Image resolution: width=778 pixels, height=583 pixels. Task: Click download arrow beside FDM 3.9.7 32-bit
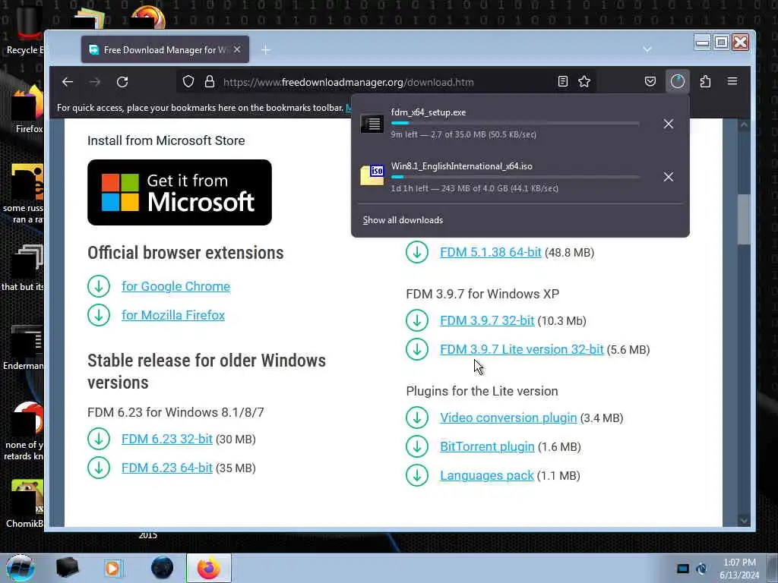[417, 321]
